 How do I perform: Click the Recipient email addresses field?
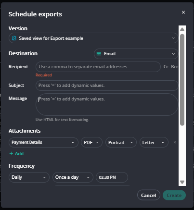point(98,67)
